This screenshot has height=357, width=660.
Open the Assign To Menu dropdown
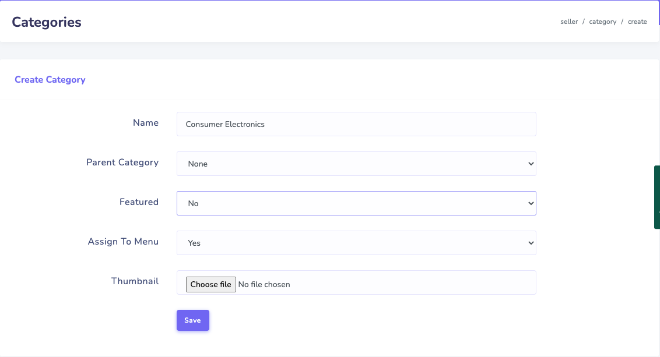click(356, 243)
